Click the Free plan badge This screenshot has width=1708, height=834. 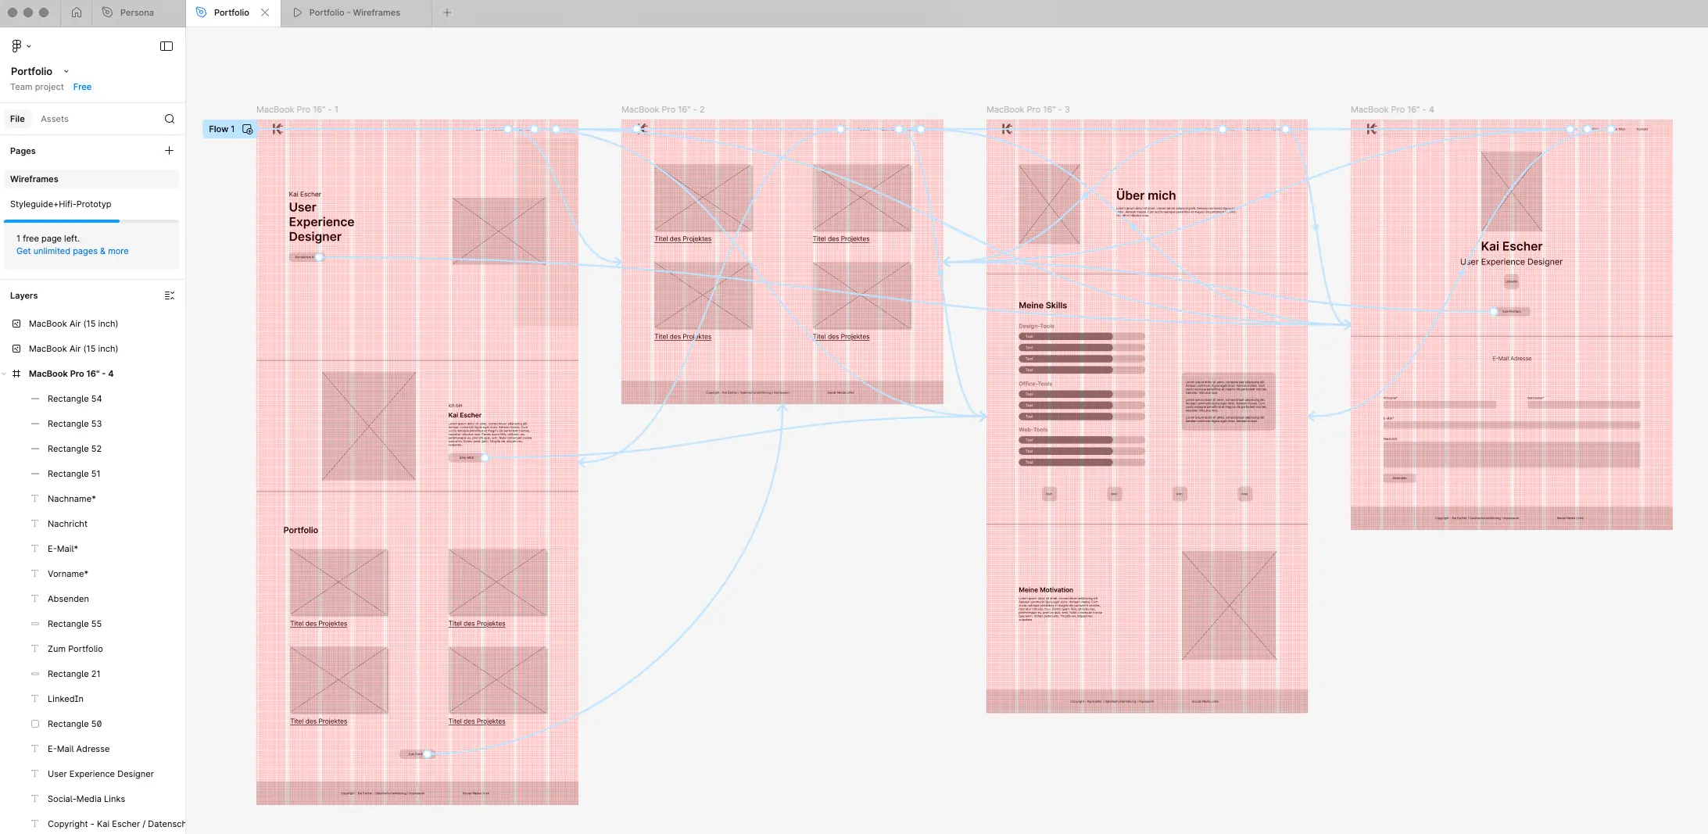pyautogui.click(x=82, y=87)
